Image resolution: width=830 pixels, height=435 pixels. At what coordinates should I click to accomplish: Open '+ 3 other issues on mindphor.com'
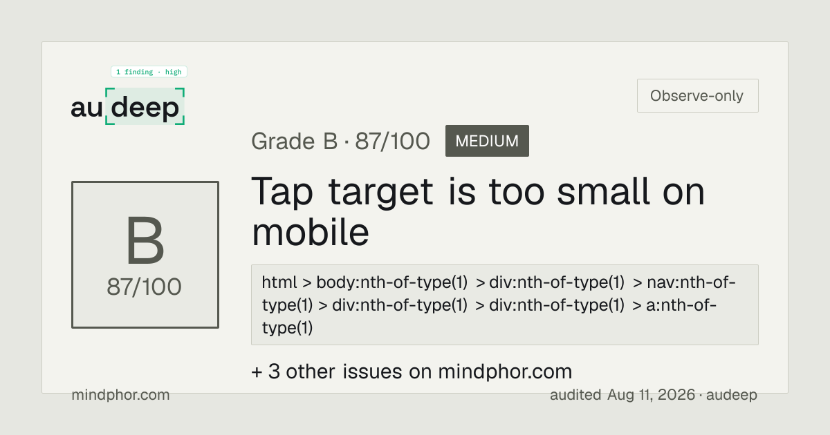coord(412,371)
